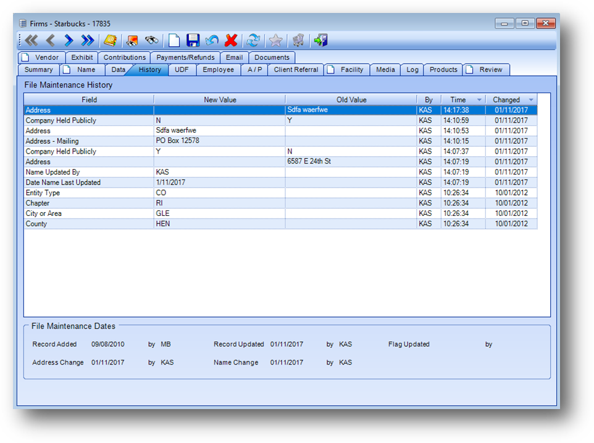Open the Time column sort dropdown arrow
The image size is (594, 443).
pos(479,100)
